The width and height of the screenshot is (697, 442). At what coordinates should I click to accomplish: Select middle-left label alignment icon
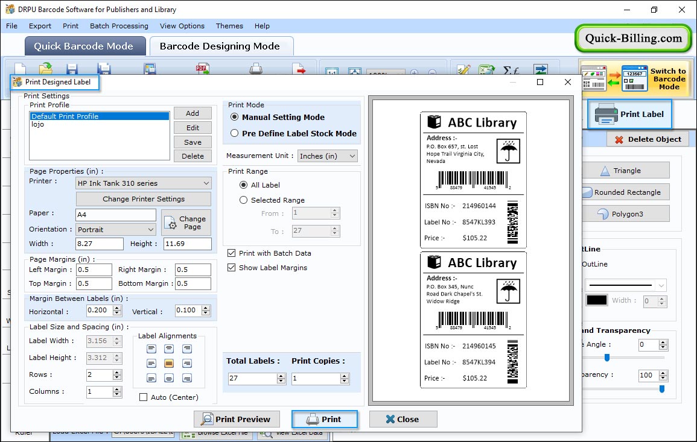[151, 364]
